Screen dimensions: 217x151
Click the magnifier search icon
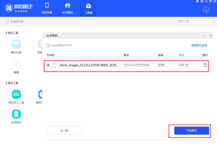(x=214, y=21)
